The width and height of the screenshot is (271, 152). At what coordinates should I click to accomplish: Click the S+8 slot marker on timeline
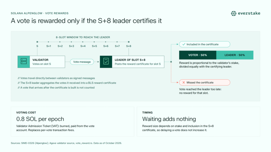point(129,42)
